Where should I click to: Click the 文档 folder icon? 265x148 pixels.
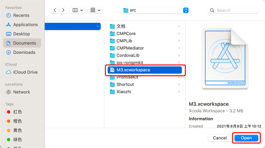pos(112,26)
